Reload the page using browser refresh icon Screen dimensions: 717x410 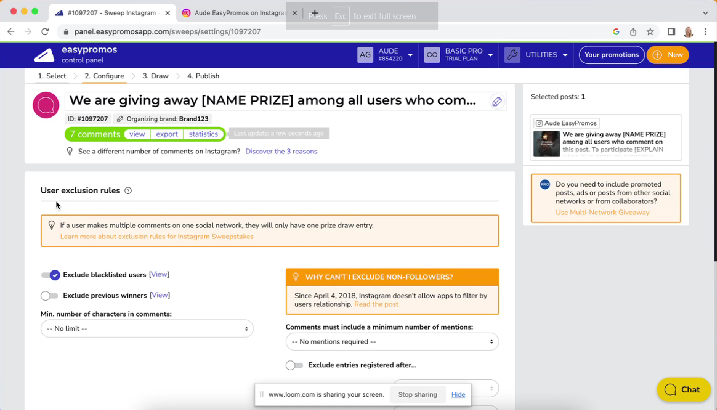pos(45,31)
